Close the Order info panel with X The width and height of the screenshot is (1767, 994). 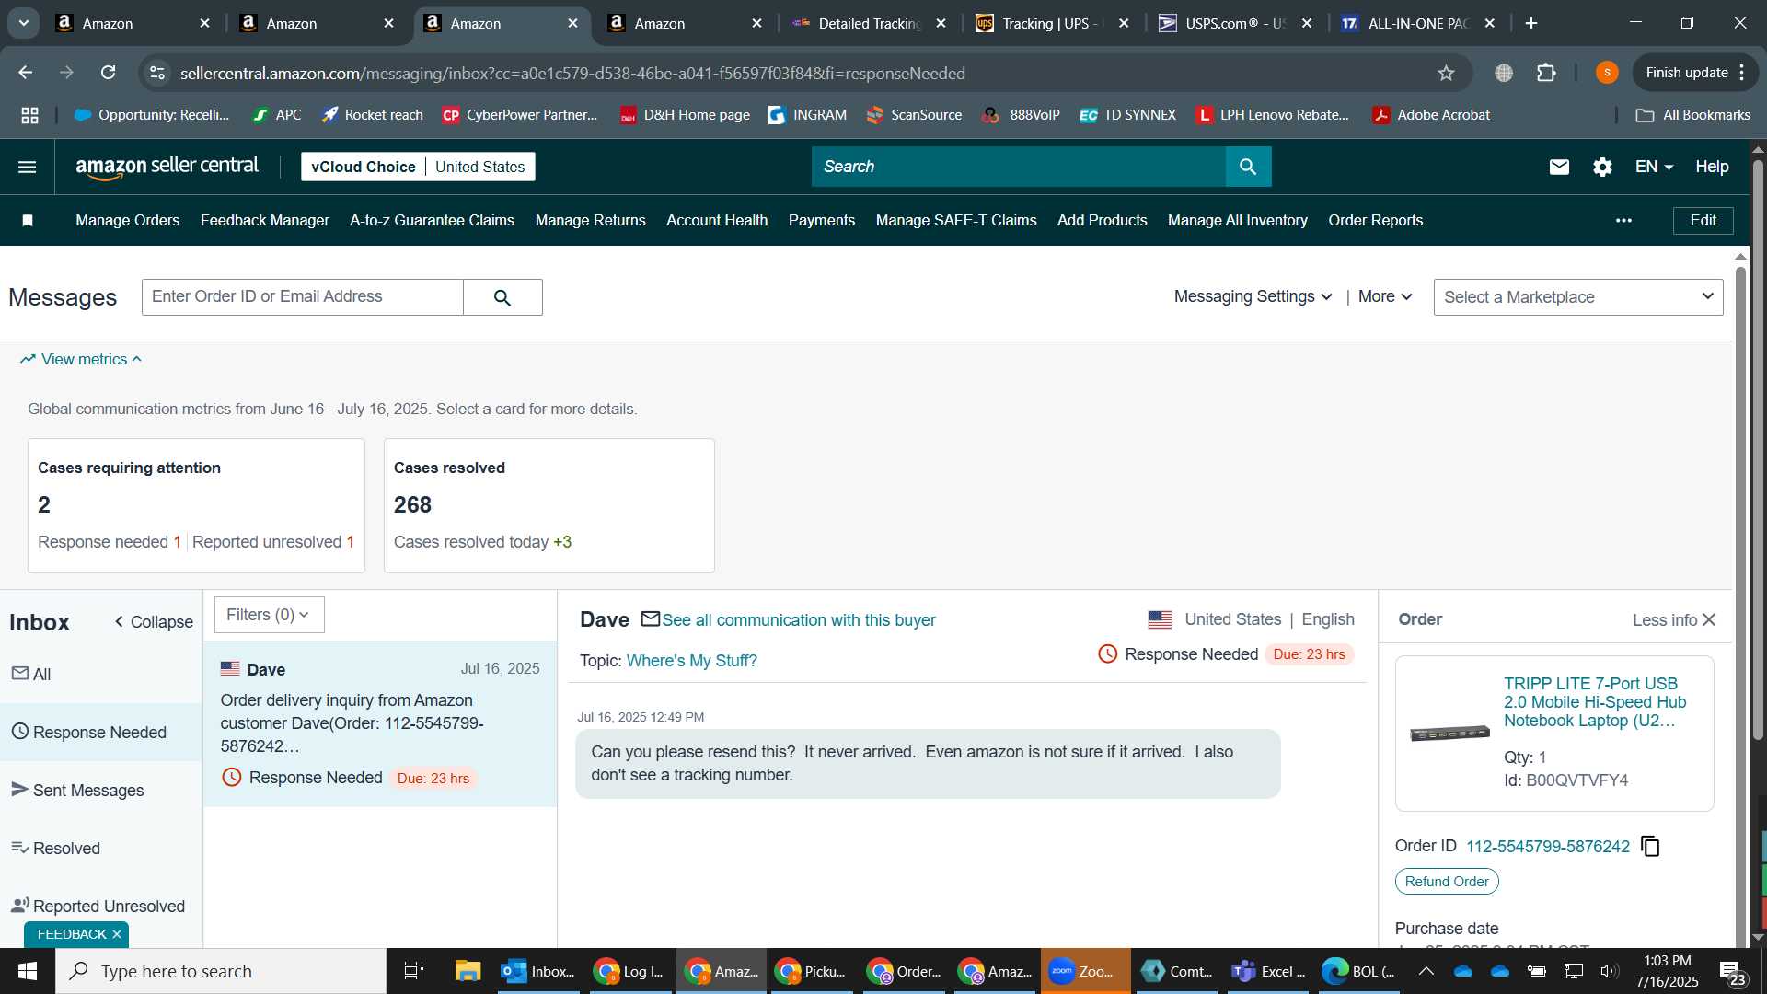coord(1709,620)
